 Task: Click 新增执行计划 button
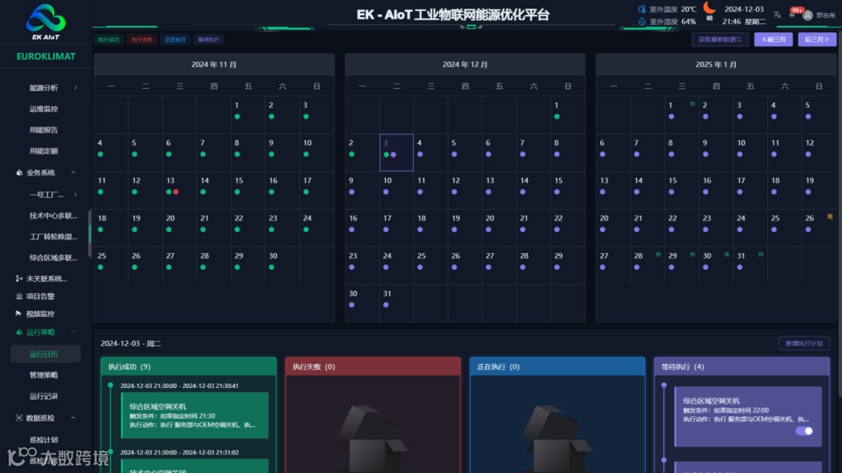(804, 344)
